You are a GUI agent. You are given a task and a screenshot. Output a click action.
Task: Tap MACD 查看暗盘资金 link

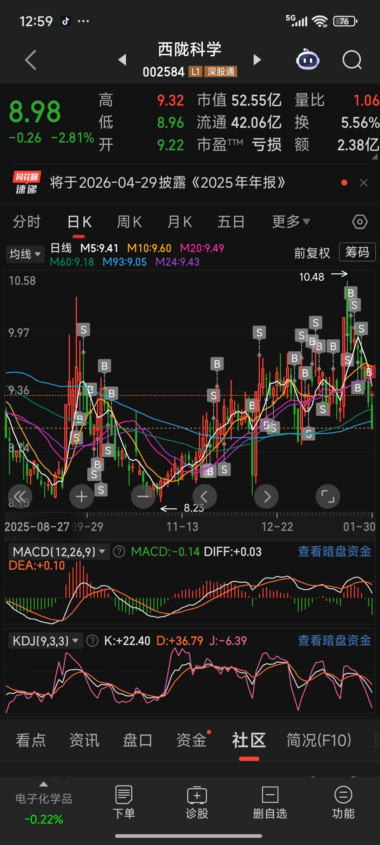tap(334, 551)
